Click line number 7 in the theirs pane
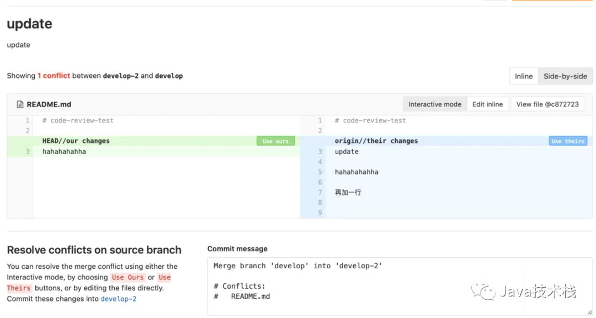Screen dimensions: 596x318 point(320,192)
